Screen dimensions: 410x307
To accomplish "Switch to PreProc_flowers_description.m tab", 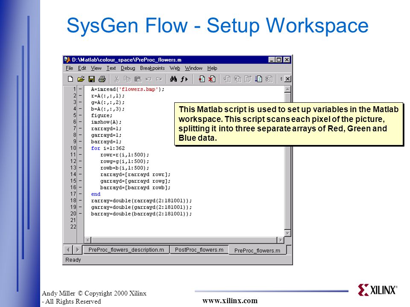I will 126,250.
